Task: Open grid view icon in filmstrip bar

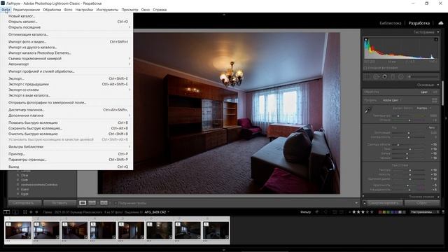Action: [x=25, y=212]
